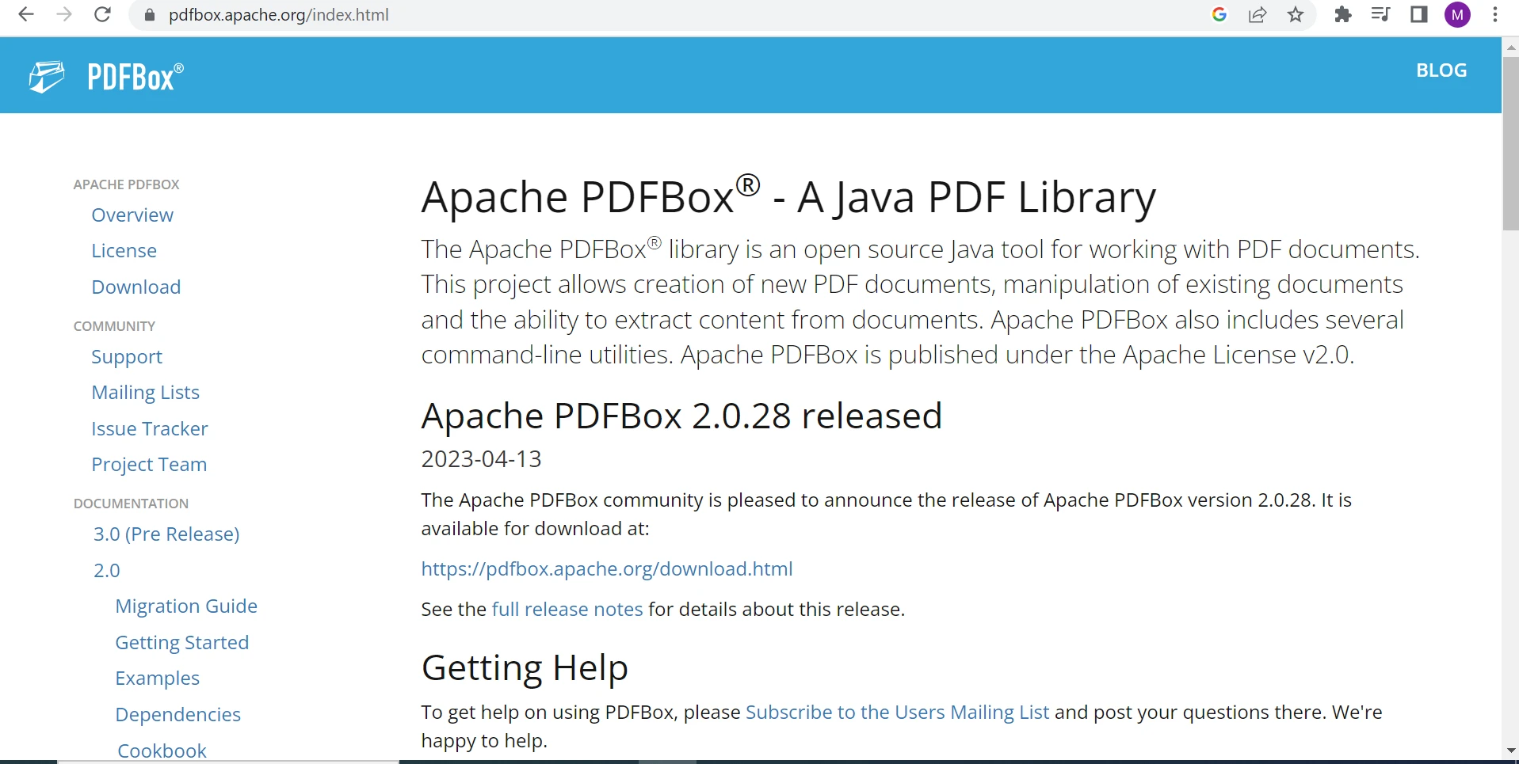Open the Extensions puzzle icon

point(1343,14)
